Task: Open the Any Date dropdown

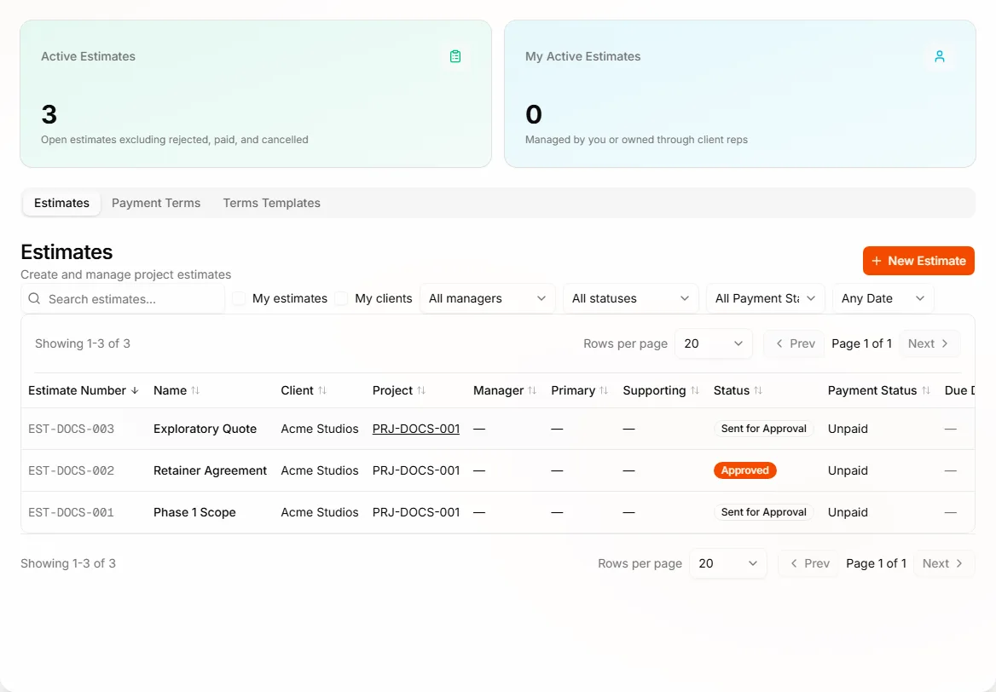Action: point(883,298)
